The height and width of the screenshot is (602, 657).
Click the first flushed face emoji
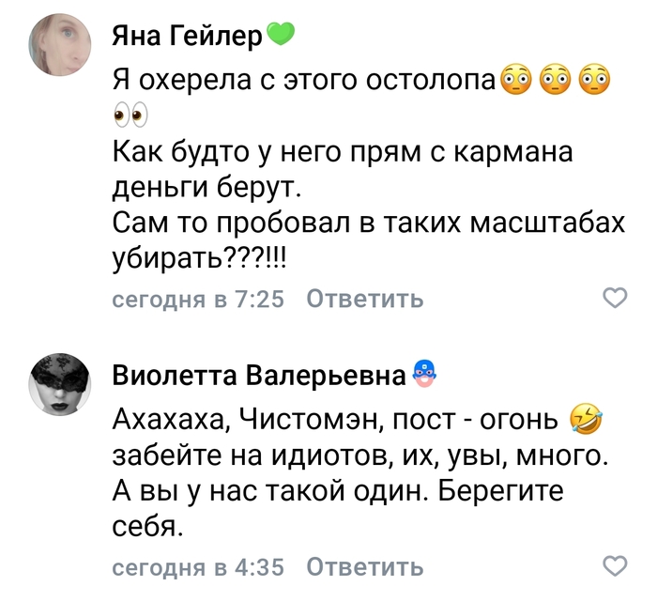click(517, 79)
